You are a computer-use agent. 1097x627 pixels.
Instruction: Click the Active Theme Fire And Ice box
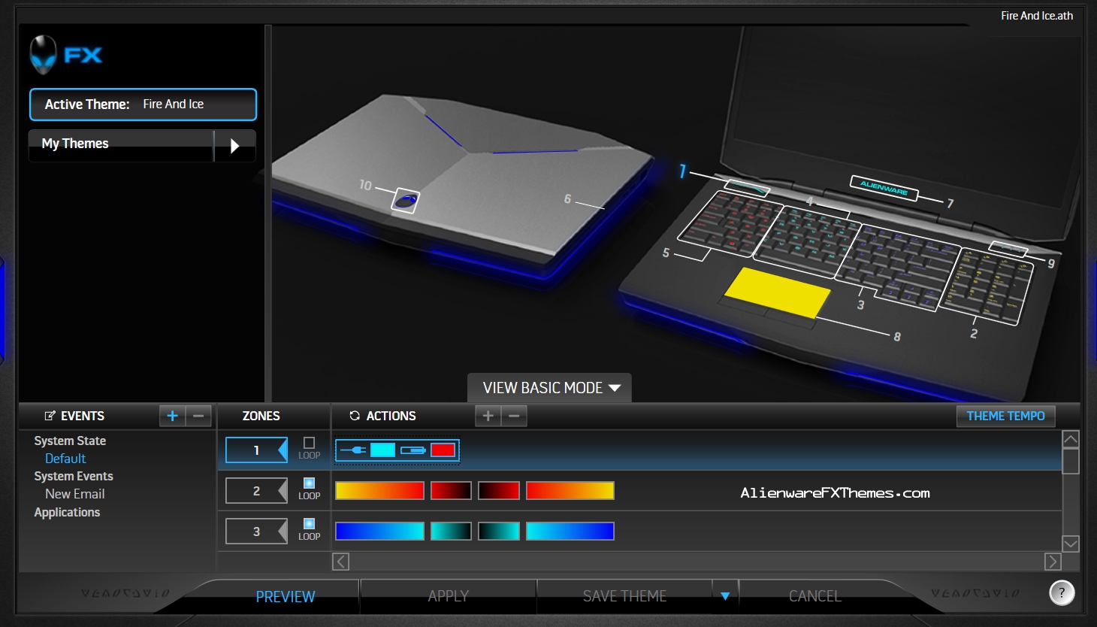point(143,104)
